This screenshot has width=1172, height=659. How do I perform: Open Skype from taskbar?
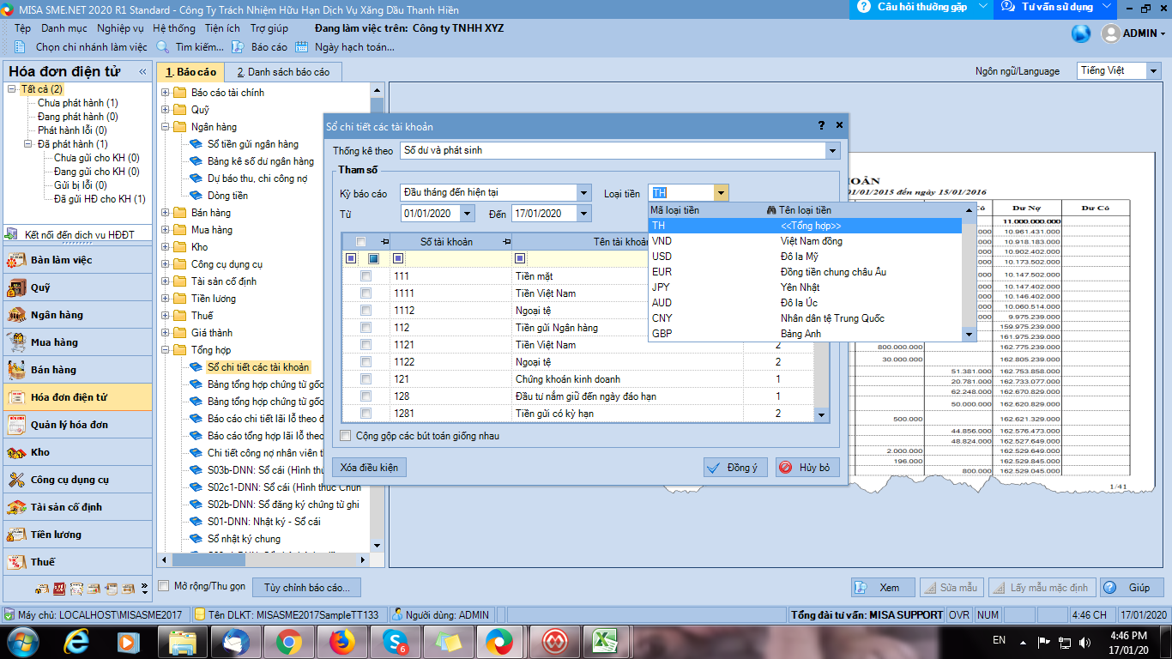[395, 641]
